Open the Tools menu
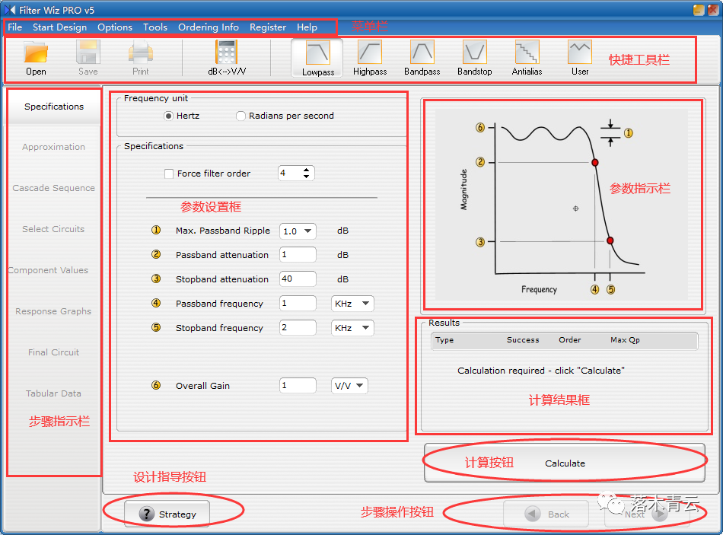This screenshot has height=535, width=723. point(155,27)
